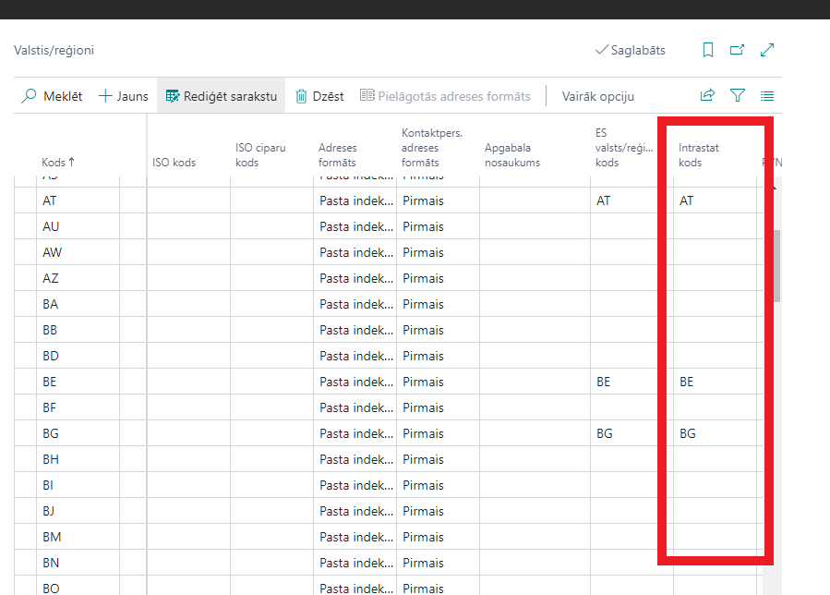
Task: Click the Meklēt search button
Action: 53,96
